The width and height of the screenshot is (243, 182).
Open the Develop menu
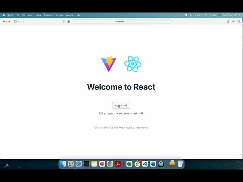pos(60,15)
